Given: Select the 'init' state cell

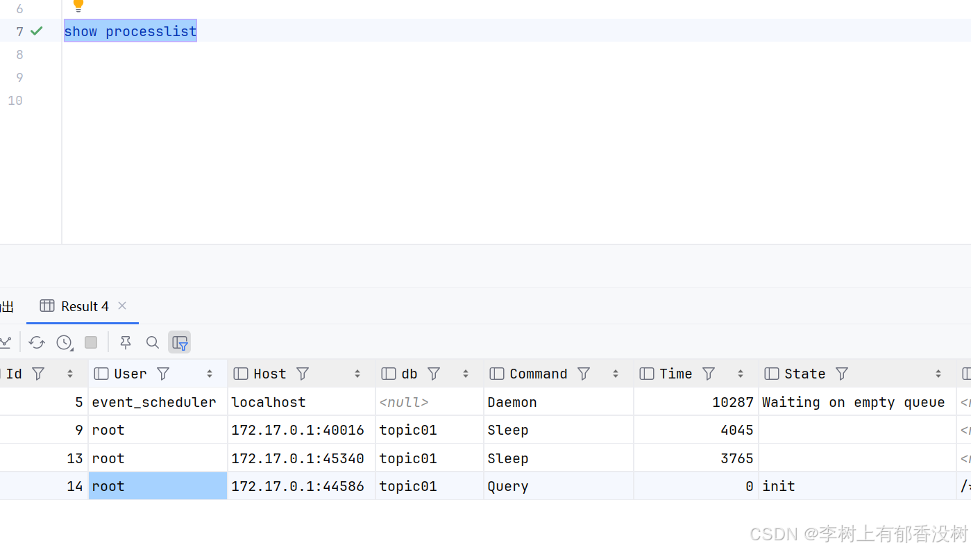Looking at the screenshot, I should 857,486.
